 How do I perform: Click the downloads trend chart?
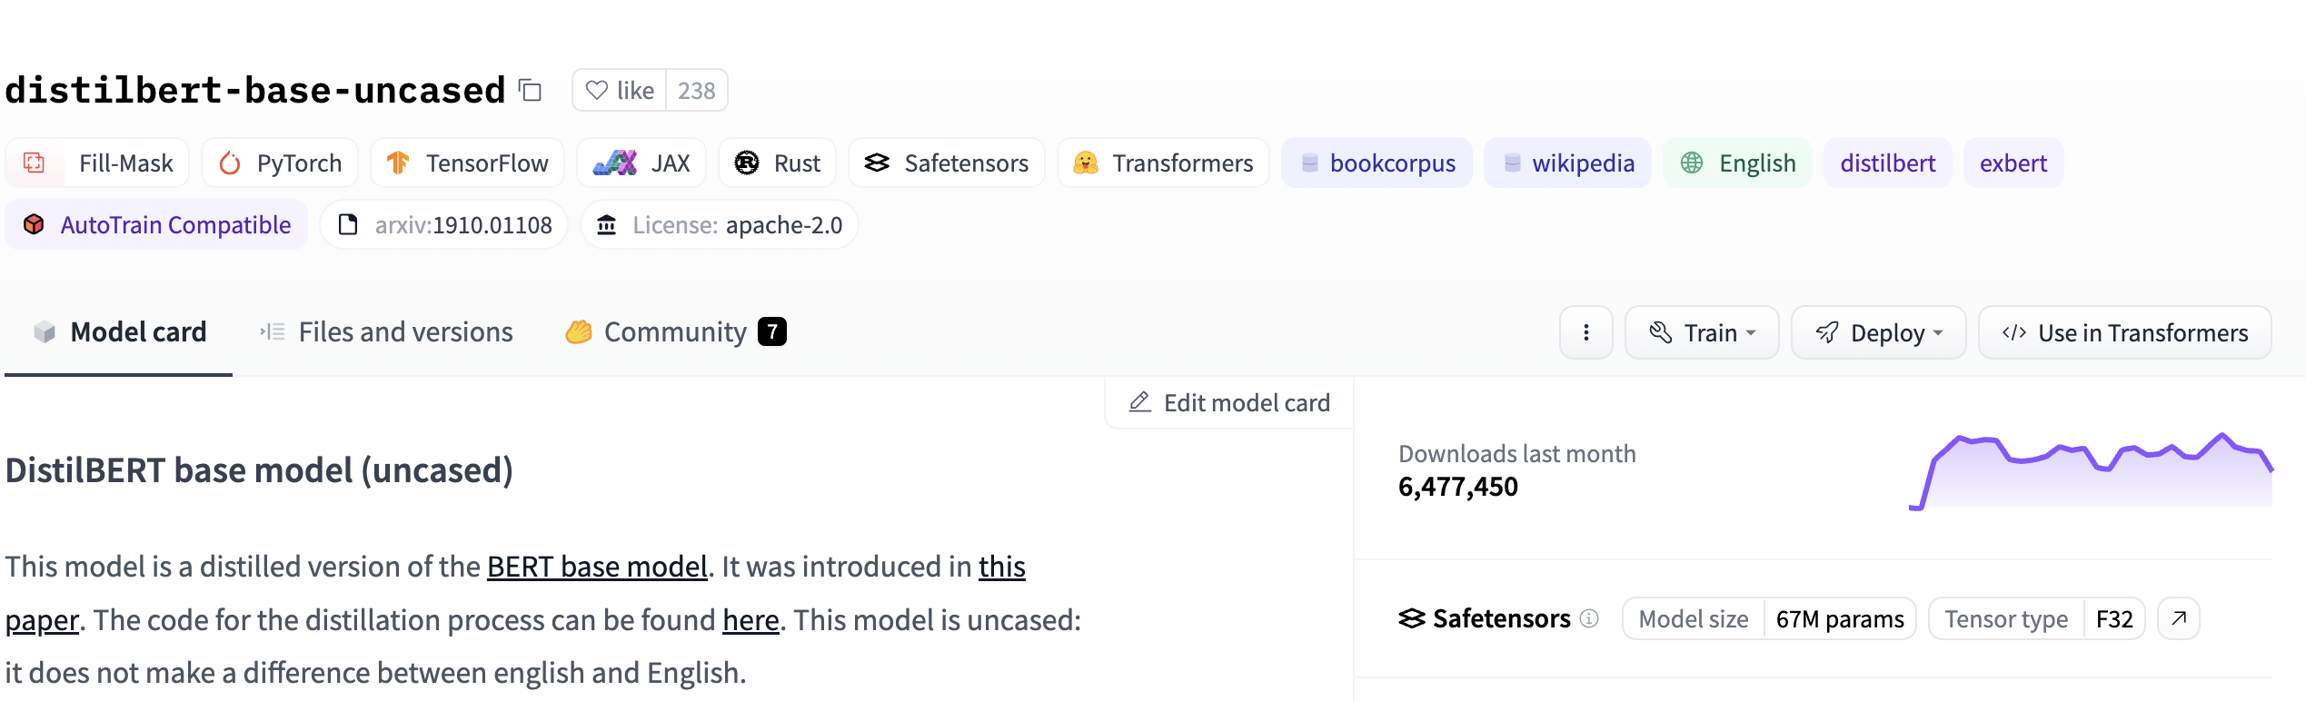[2091, 471]
